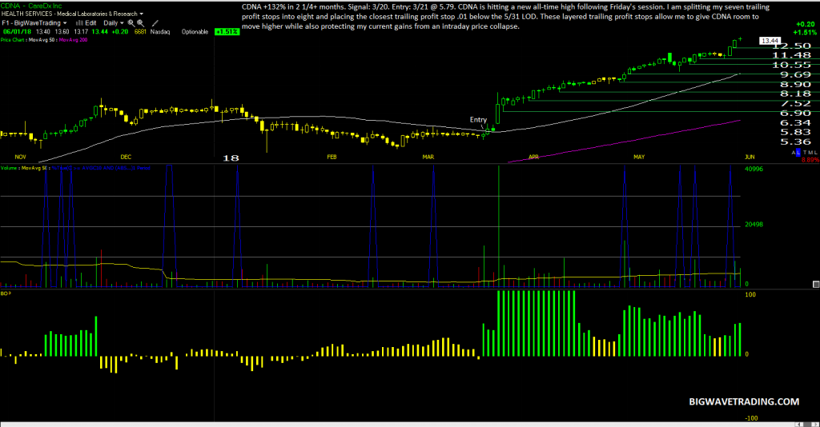The image size is (820, 427).
Task: Click the 10.55 stop level label
Action: point(791,65)
